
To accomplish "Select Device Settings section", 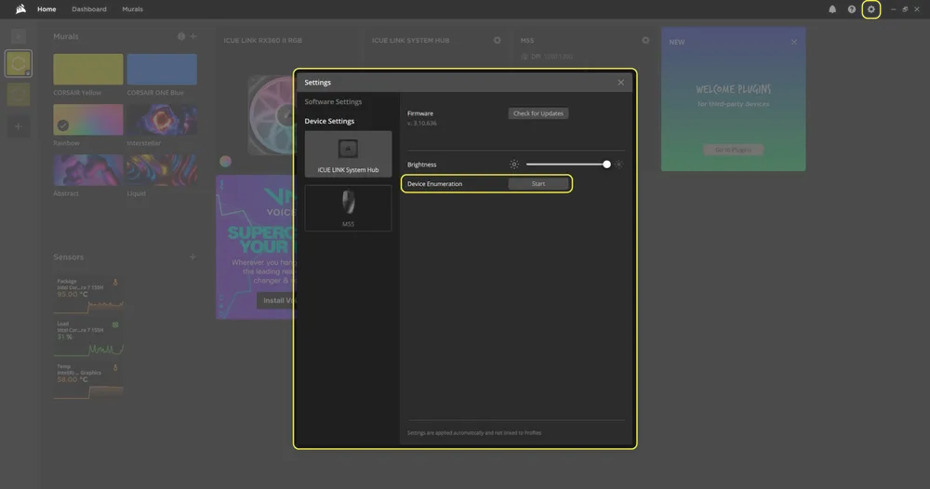I will pos(329,121).
